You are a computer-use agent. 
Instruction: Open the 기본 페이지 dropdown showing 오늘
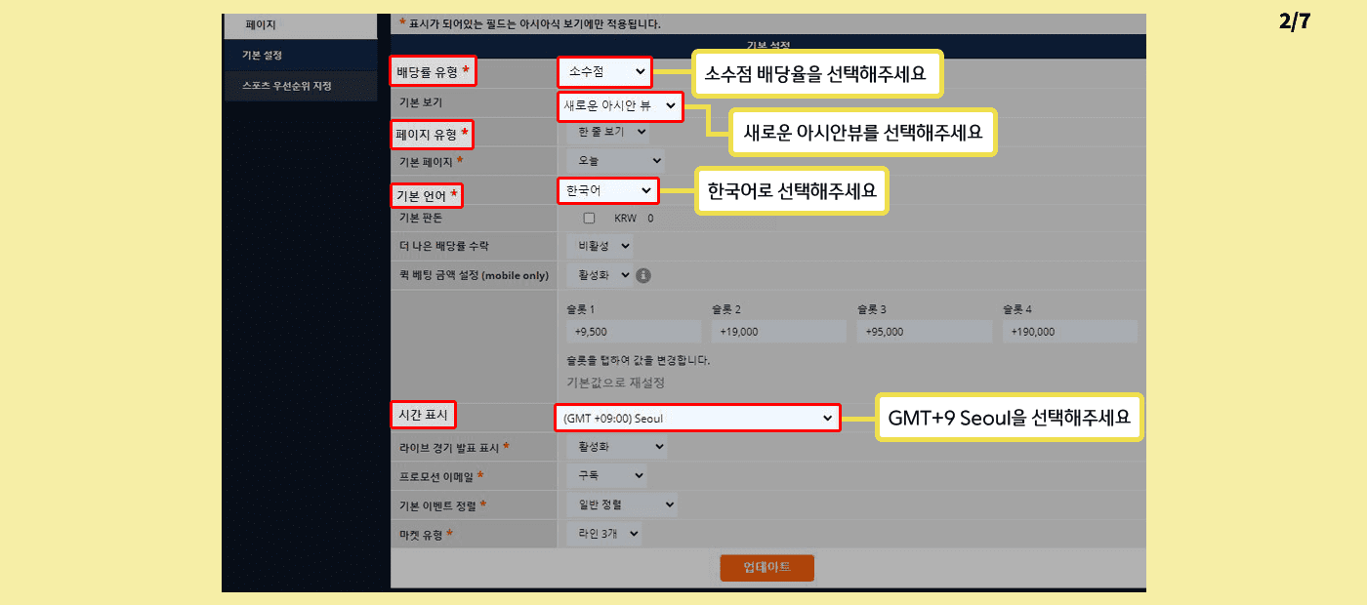614,160
